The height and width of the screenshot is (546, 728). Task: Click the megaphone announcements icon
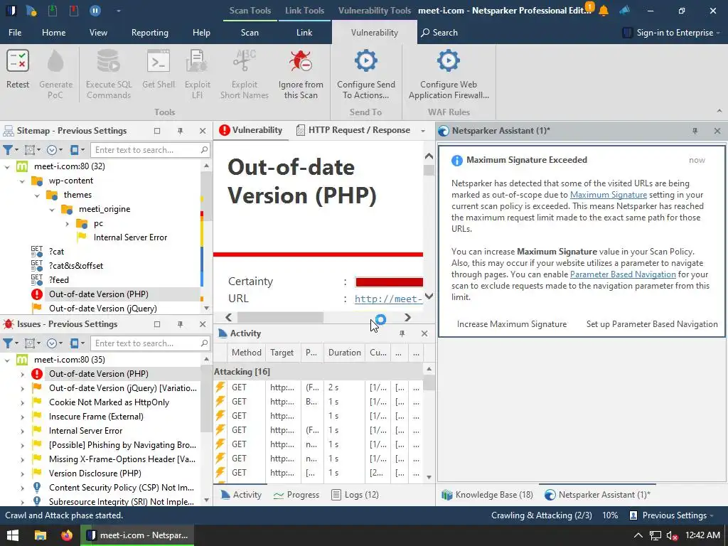(625, 10)
